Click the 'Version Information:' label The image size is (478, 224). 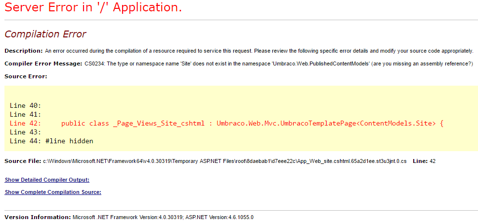click(x=38, y=217)
